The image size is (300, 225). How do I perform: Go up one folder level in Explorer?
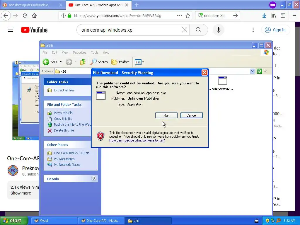click(x=83, y=62)
